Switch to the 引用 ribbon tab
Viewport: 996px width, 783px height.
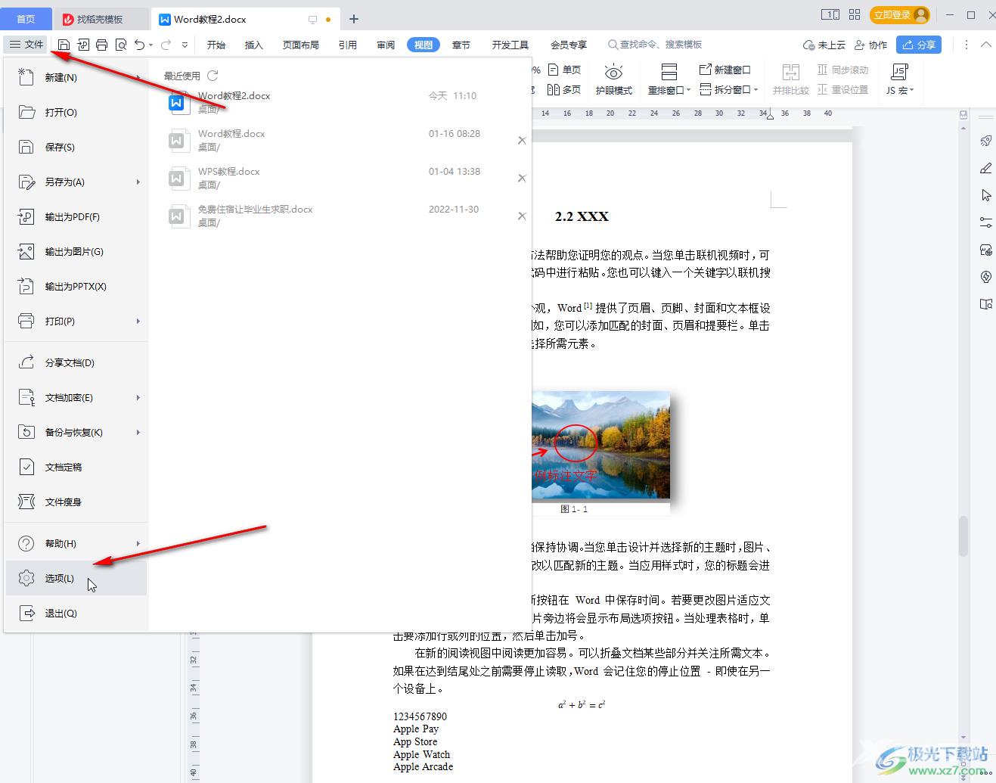[348, 45]
